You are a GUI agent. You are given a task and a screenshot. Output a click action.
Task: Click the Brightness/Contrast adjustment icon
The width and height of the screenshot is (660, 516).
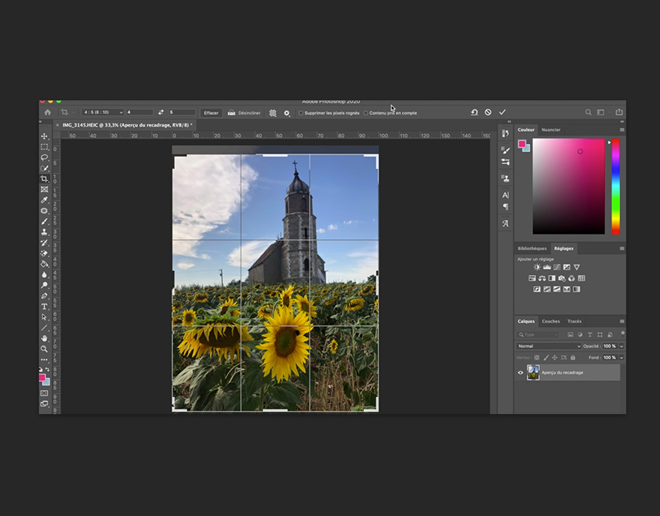click(537, 268)
